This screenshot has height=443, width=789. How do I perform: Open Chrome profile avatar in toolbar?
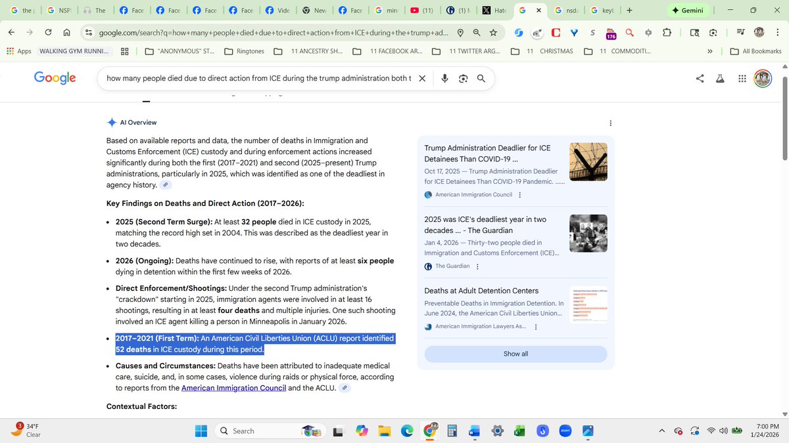point(759,32)
